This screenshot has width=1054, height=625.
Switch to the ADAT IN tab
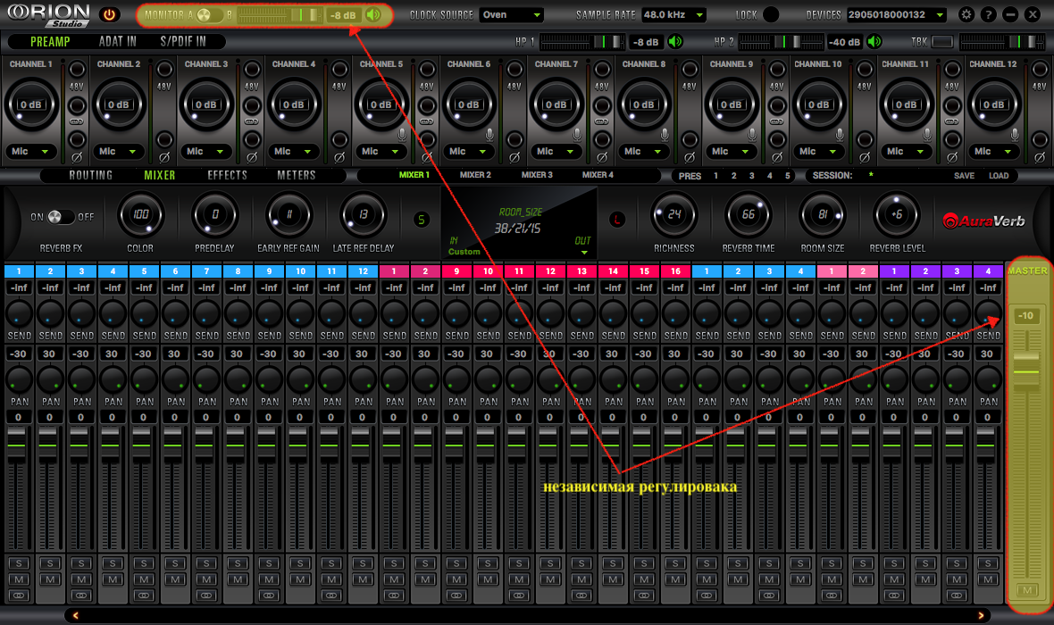coord(118,42)
